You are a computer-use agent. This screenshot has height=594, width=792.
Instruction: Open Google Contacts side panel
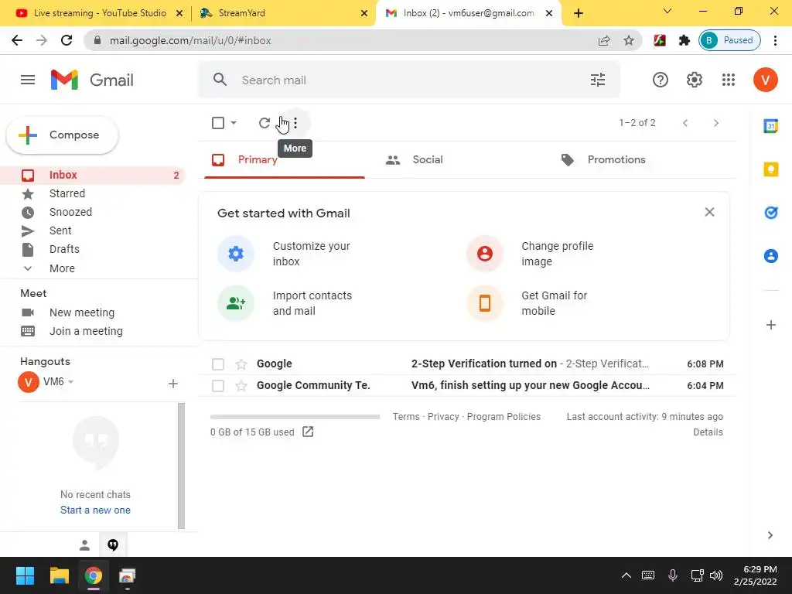pyautogui.click(x=770, y=256)
